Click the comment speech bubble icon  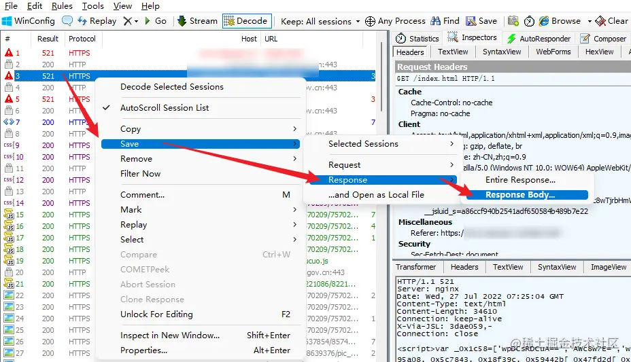pyautogui.click(x=67, y=21)
